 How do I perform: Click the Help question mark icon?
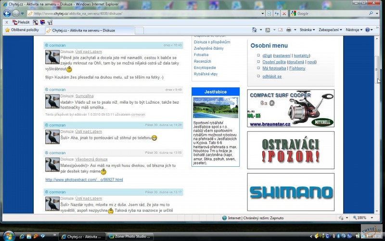[x=368, y=30]
